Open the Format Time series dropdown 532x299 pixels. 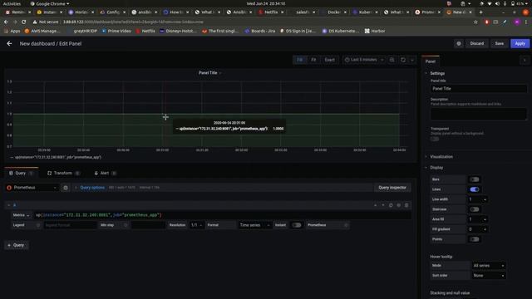254,225
